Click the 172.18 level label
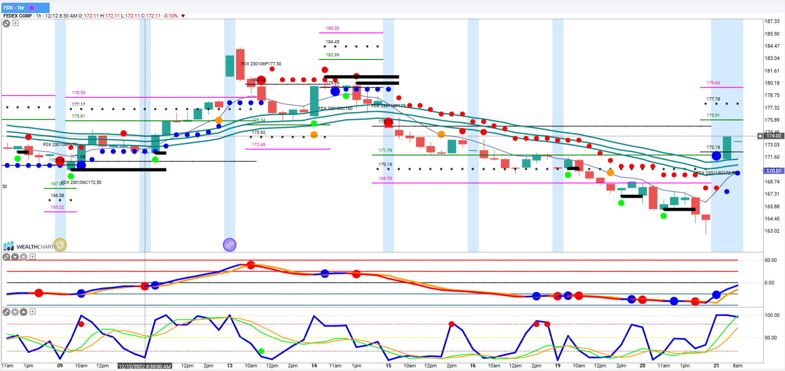The height and width of the screenshot is (371, 785). pos(713,147)
